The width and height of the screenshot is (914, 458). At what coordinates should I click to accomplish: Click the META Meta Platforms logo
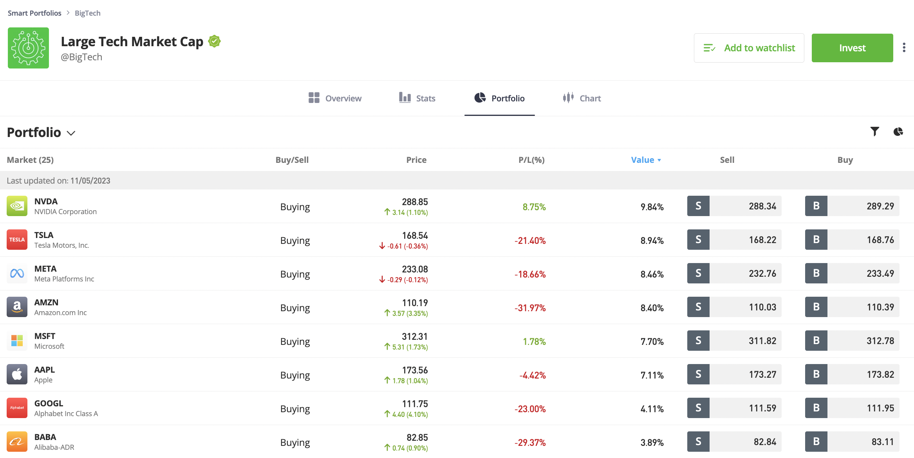pos(17,273)
